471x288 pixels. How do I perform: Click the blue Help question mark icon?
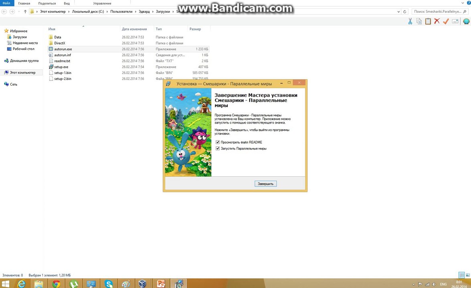pyautogui.click(x=469, y=3)
